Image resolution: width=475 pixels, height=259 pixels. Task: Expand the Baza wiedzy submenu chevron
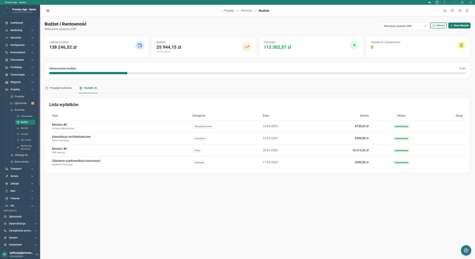pos(34,162)
